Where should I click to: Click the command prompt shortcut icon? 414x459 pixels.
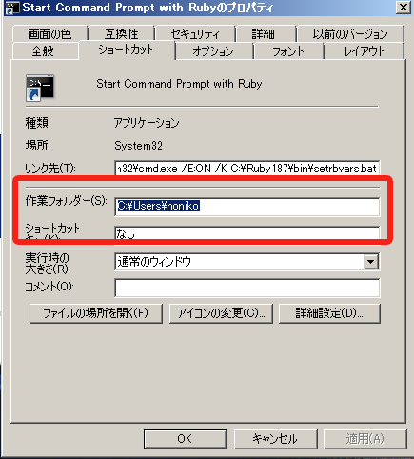point(40,88)
